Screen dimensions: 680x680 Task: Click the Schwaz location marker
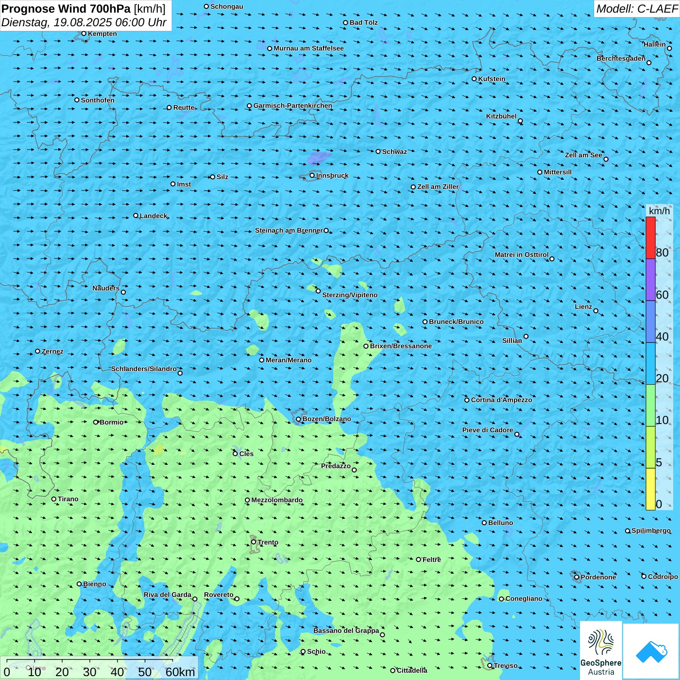point(378,152)
